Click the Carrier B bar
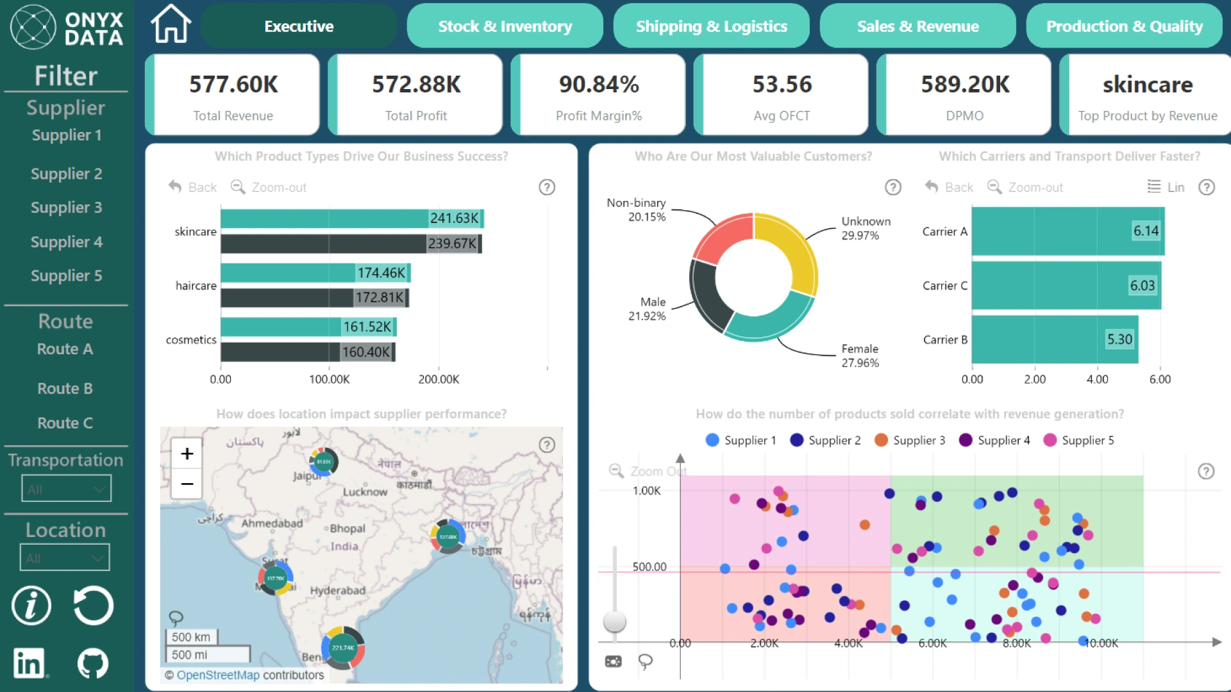Image resolution: width=1231 pixels, height=692 pixels. (x=1055, y=340)
